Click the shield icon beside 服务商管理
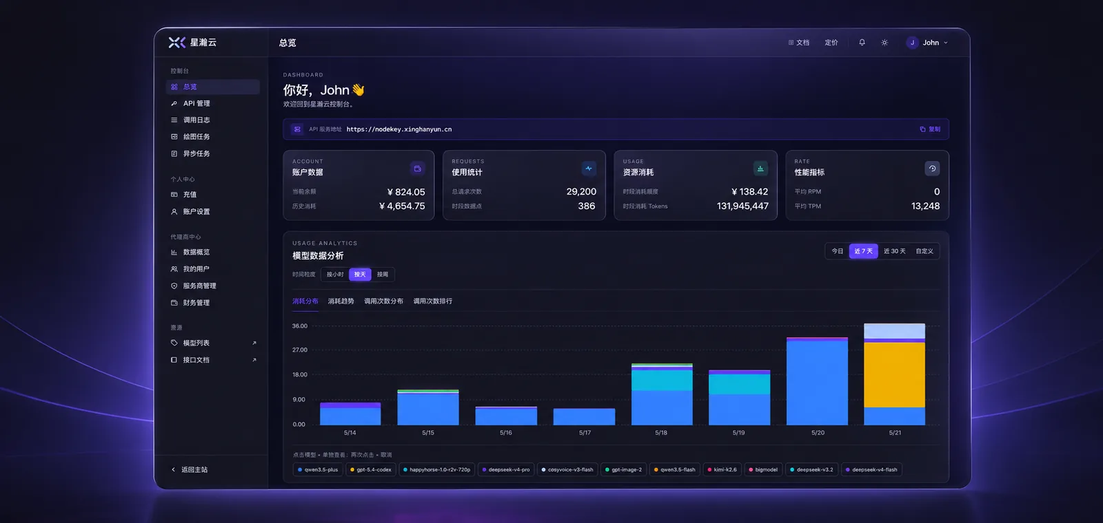The height and width of the screenshot is (523, 1103). click(x=174, y=286)
